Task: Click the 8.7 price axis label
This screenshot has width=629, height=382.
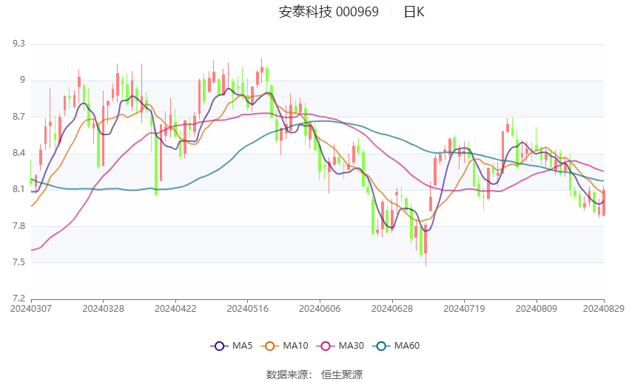Action: click(x=18, y=117)
